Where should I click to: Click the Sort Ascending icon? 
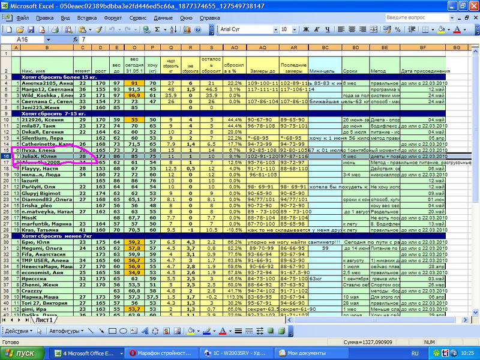(x=174, y=29)
